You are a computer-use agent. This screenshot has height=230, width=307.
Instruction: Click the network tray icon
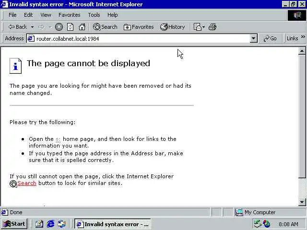pyautogui.click(x=258, y=224)
